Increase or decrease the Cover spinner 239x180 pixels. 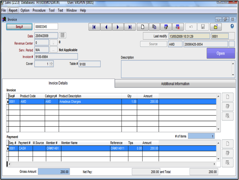52,64
